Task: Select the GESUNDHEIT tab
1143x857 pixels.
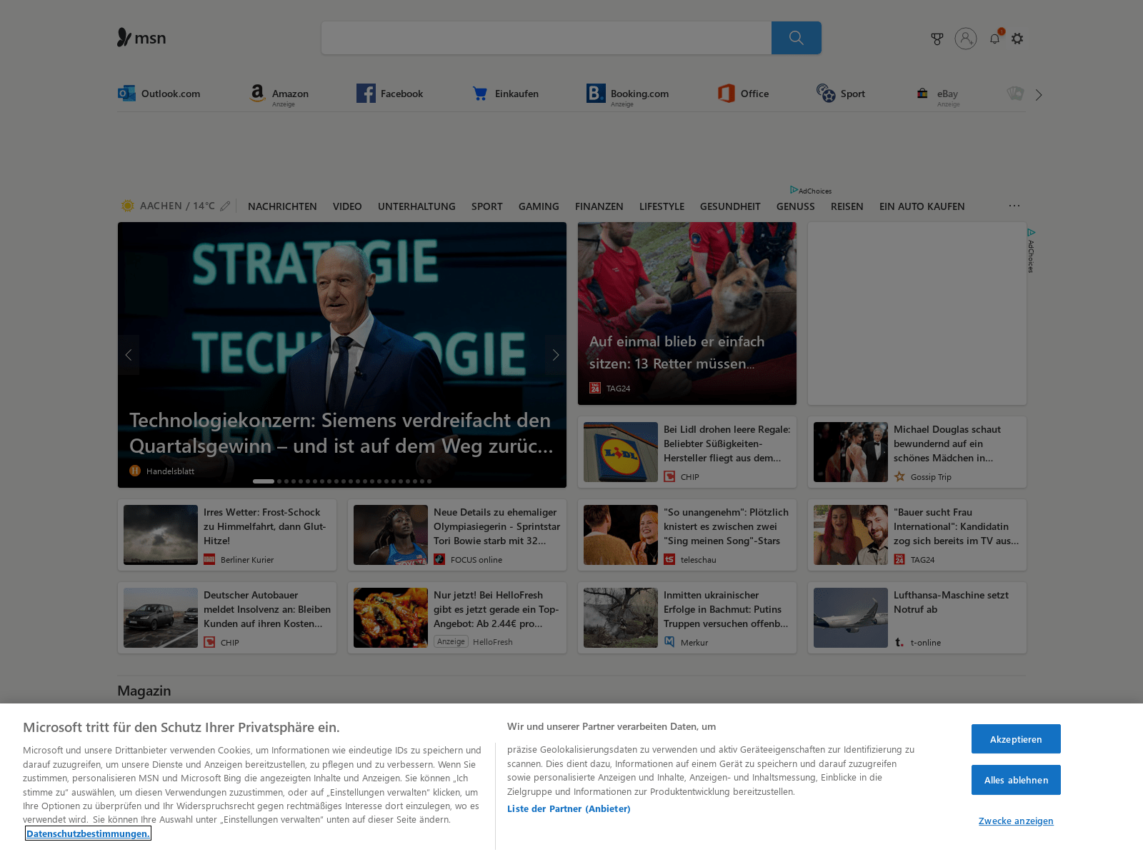Action: coord(730,206)
